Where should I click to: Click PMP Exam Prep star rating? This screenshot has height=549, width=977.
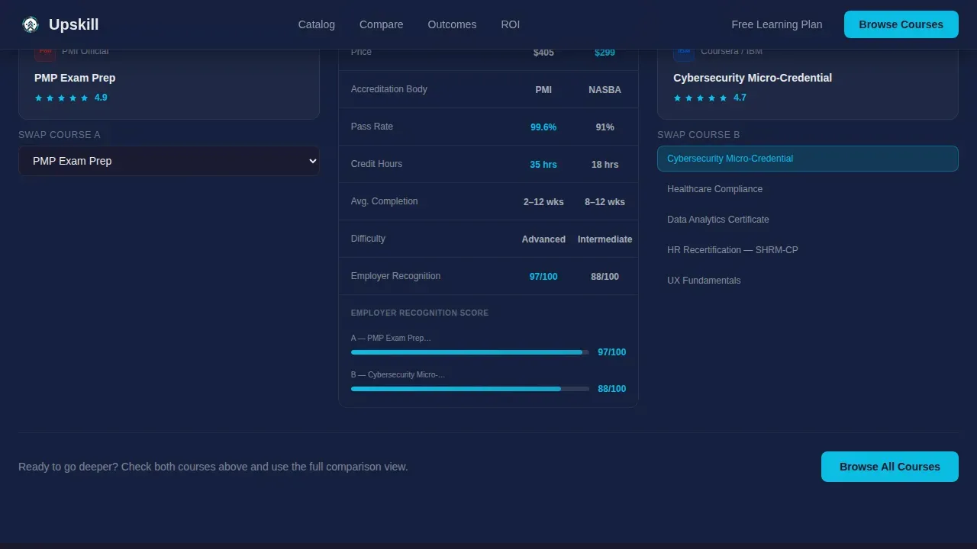71,98
